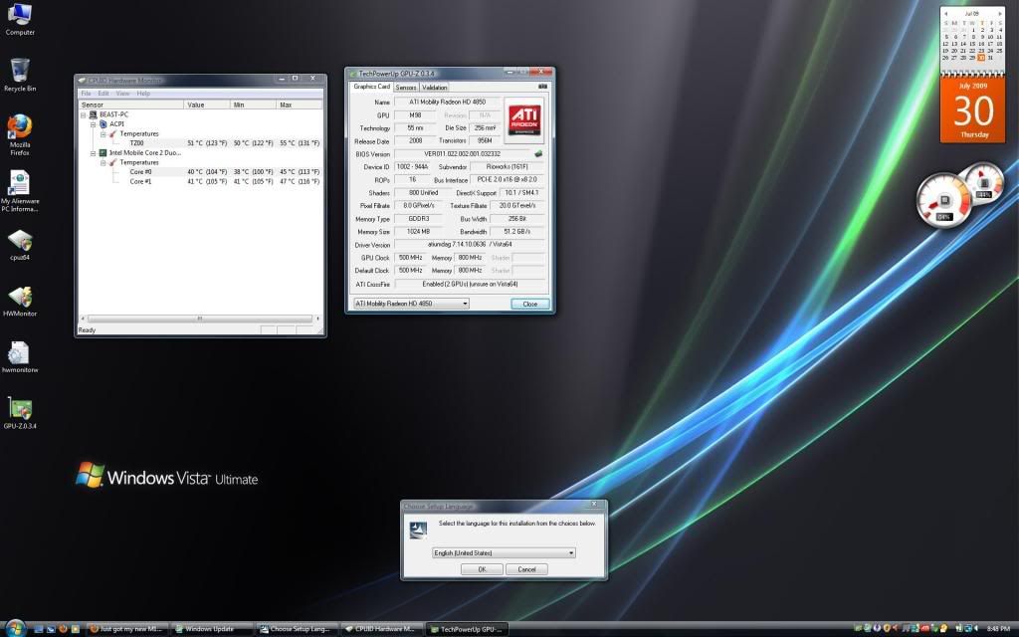Click the calendar gadget previous month arrow
This screenshot has height=637, width=1019.
pos(946,14)
